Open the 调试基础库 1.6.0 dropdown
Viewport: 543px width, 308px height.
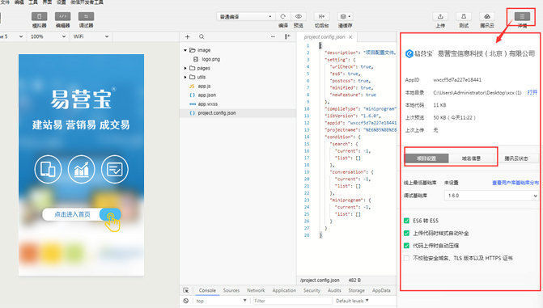click(x=491, y=196)
